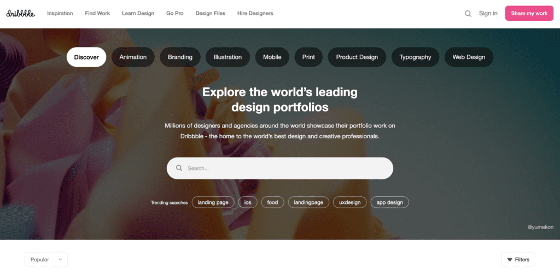Go to the Go Pro page
Viewport: 560px width, 275px height.
tap(175, 13)
